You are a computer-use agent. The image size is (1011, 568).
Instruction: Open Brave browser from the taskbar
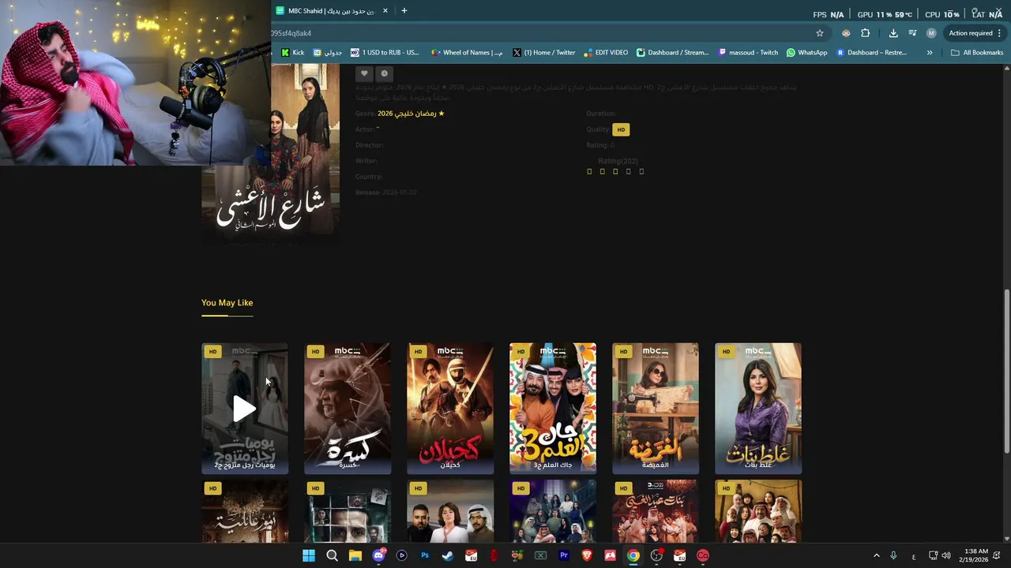[587, 555]
